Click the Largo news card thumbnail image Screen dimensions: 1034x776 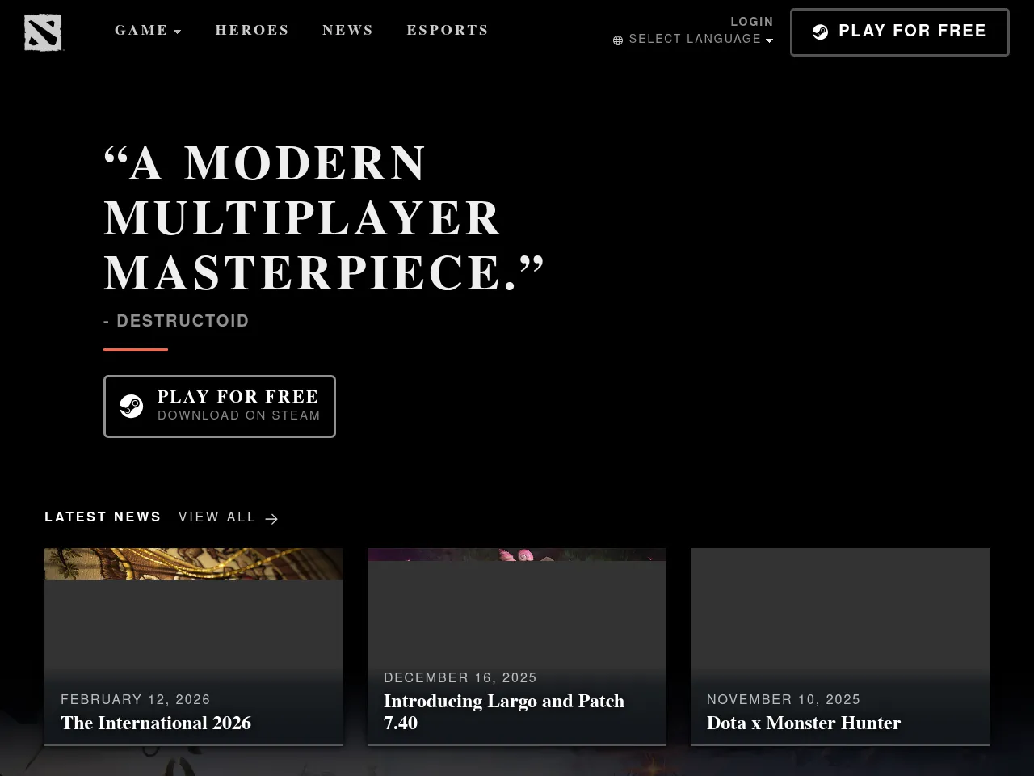(517, 555)
